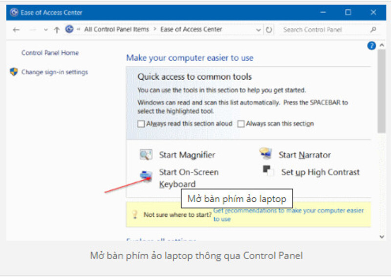Click the Narrator icon
391x277 pixels.
tap(265, 153)
